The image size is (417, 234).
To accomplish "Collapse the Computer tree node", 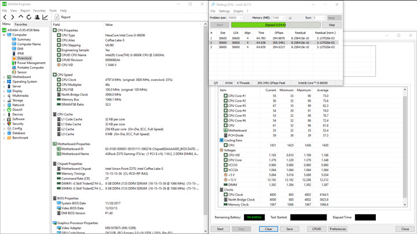I will [x=4, y=35].
